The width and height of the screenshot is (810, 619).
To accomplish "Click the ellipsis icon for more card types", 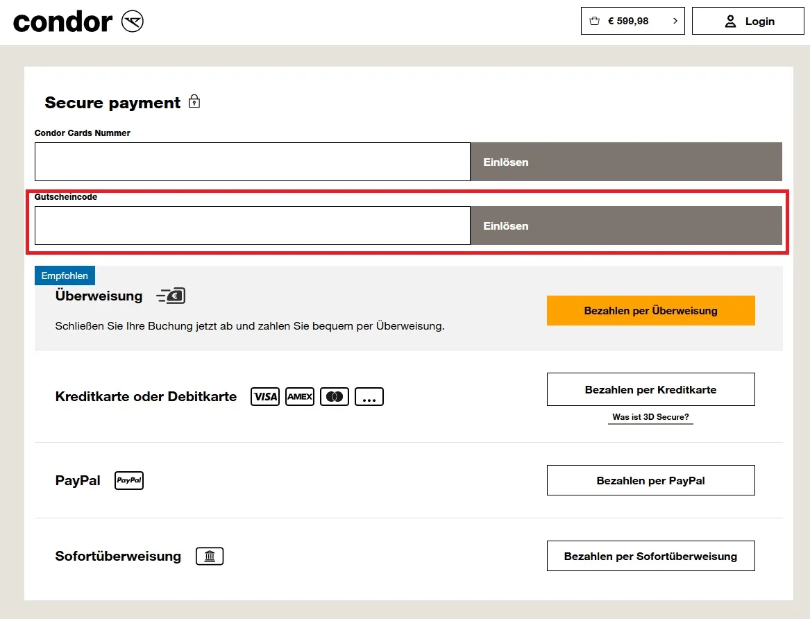I will pyautogui.click(x=369, y=396).
